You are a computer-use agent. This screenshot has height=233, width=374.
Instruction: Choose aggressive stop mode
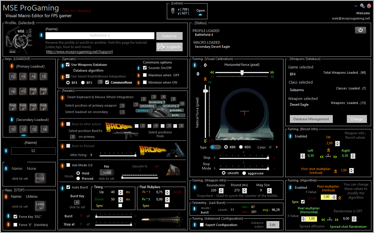pyautogui.click(x=244, y=173)
